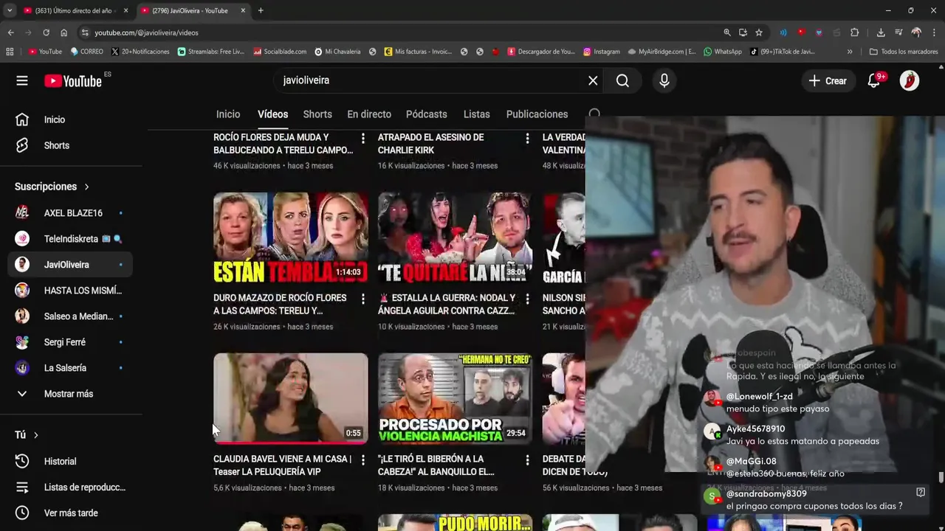Open browser downloads
This screenshot has height=531, width=945.
[x=881, y=32]
